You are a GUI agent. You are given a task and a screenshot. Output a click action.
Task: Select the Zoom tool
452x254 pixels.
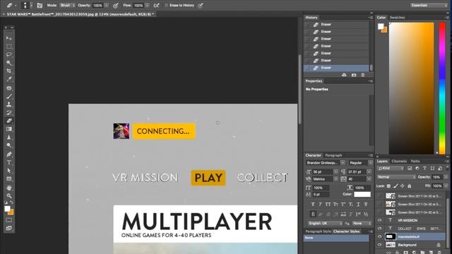pyautogui.click(x=9, y=196)
